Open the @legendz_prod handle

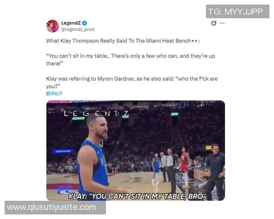(x=78, y=29)
